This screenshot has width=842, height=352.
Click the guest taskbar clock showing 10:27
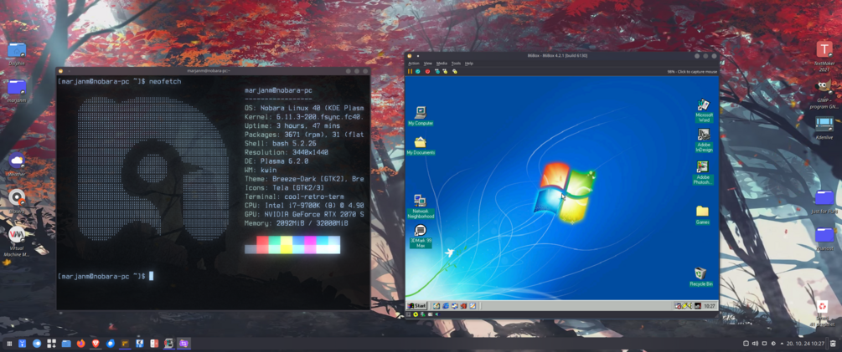coord(710,306)
